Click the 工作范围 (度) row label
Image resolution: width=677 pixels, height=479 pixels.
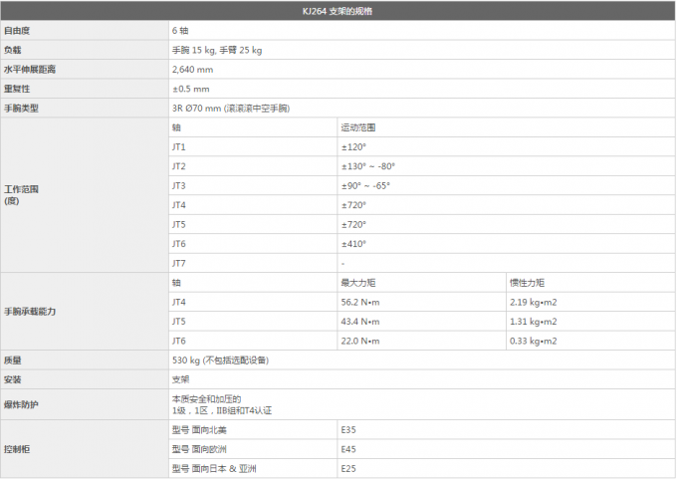[23, 193]
